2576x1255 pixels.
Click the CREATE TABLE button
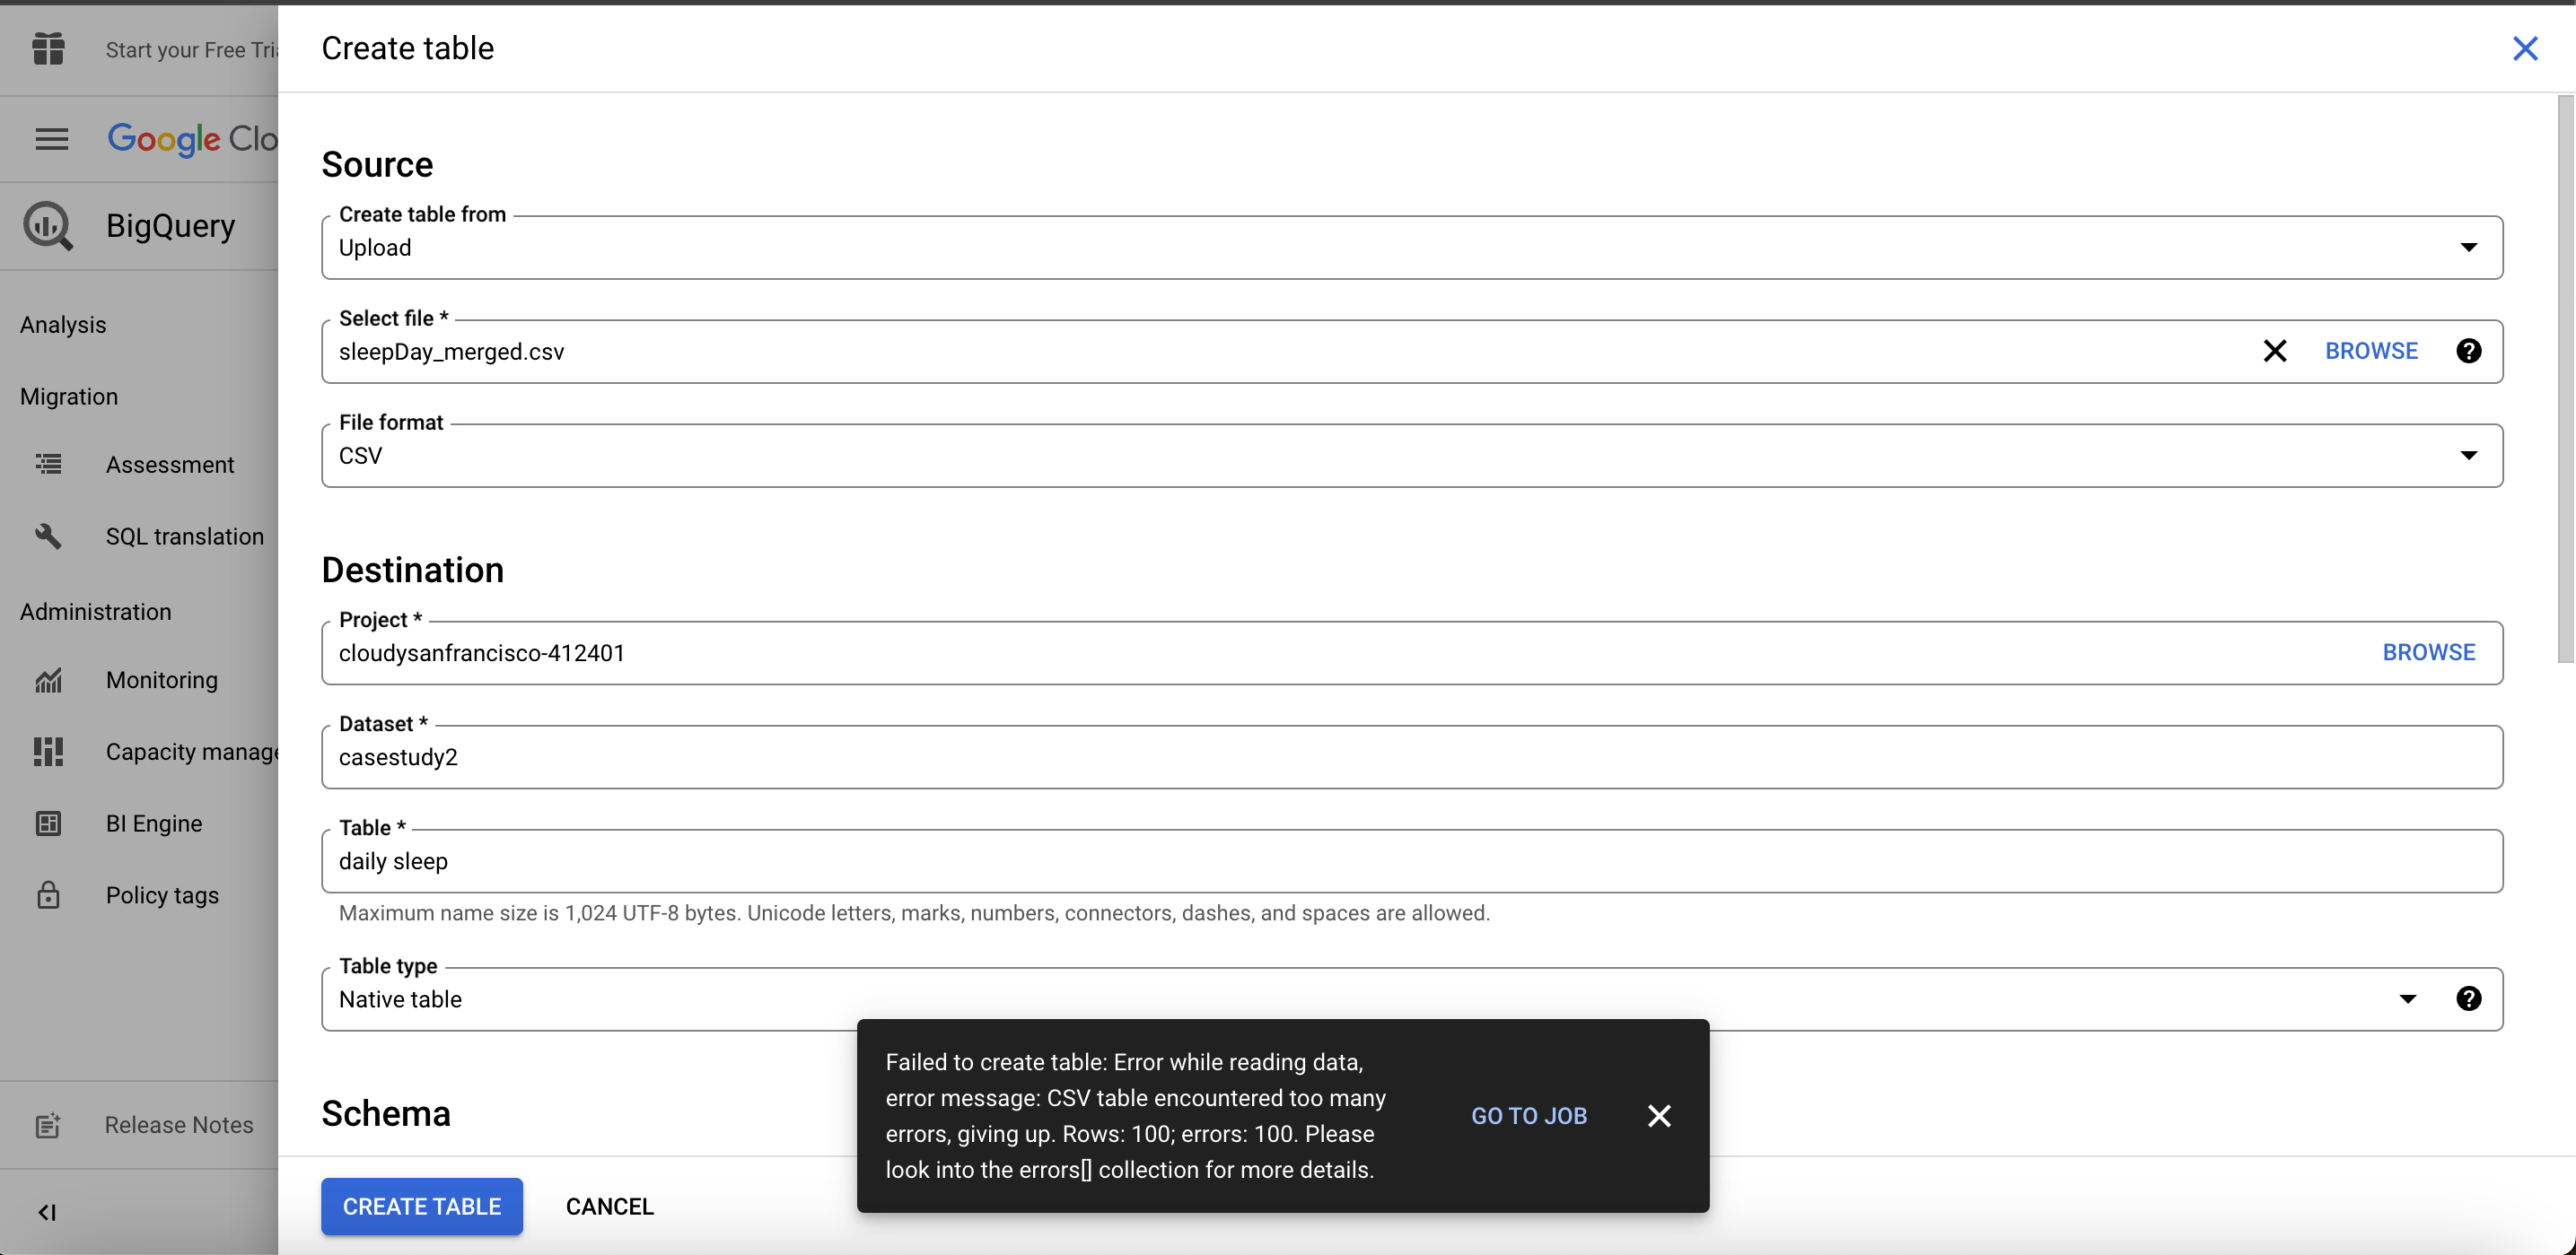point(421,1206)
